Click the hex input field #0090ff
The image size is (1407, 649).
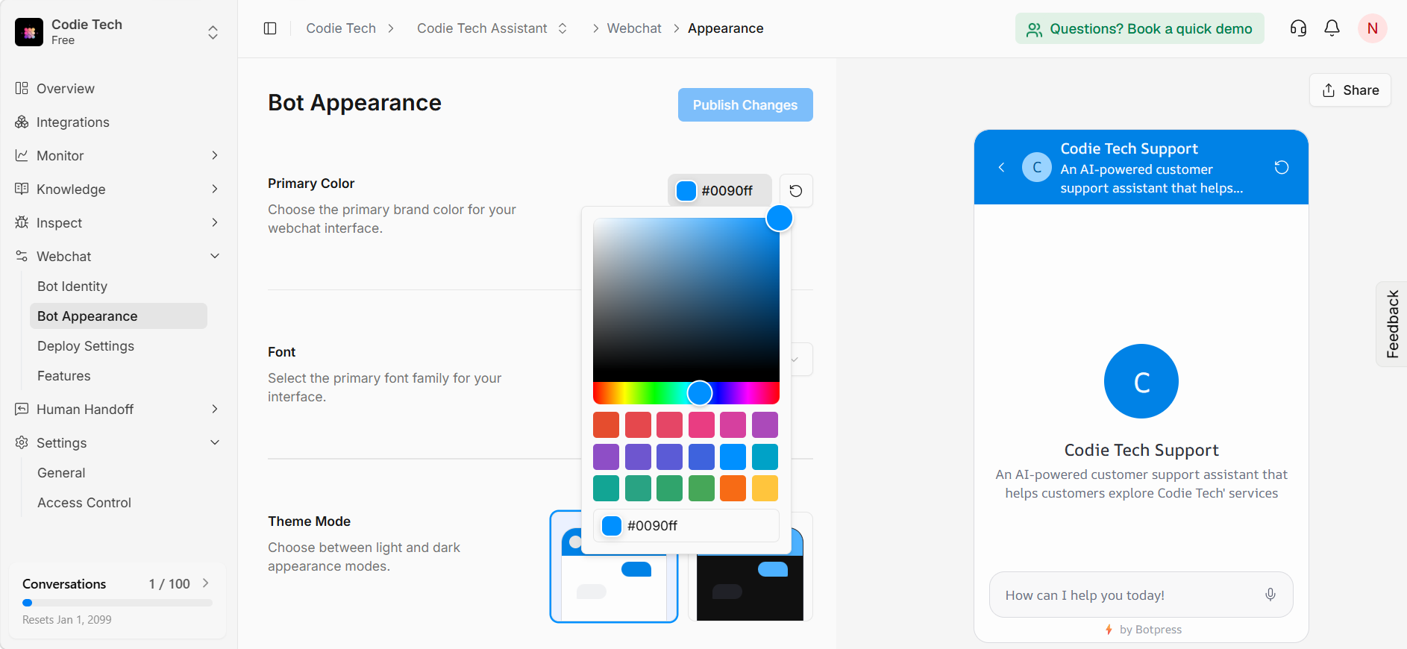(x=686, y=526)
